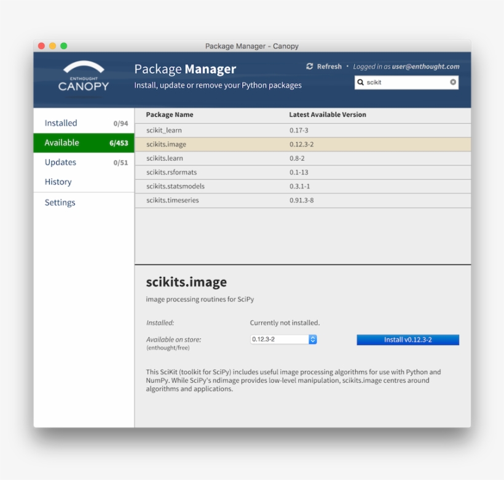Click 'Currently not installed.' status text
504x480 pixels.
click(x=285, y=322)
